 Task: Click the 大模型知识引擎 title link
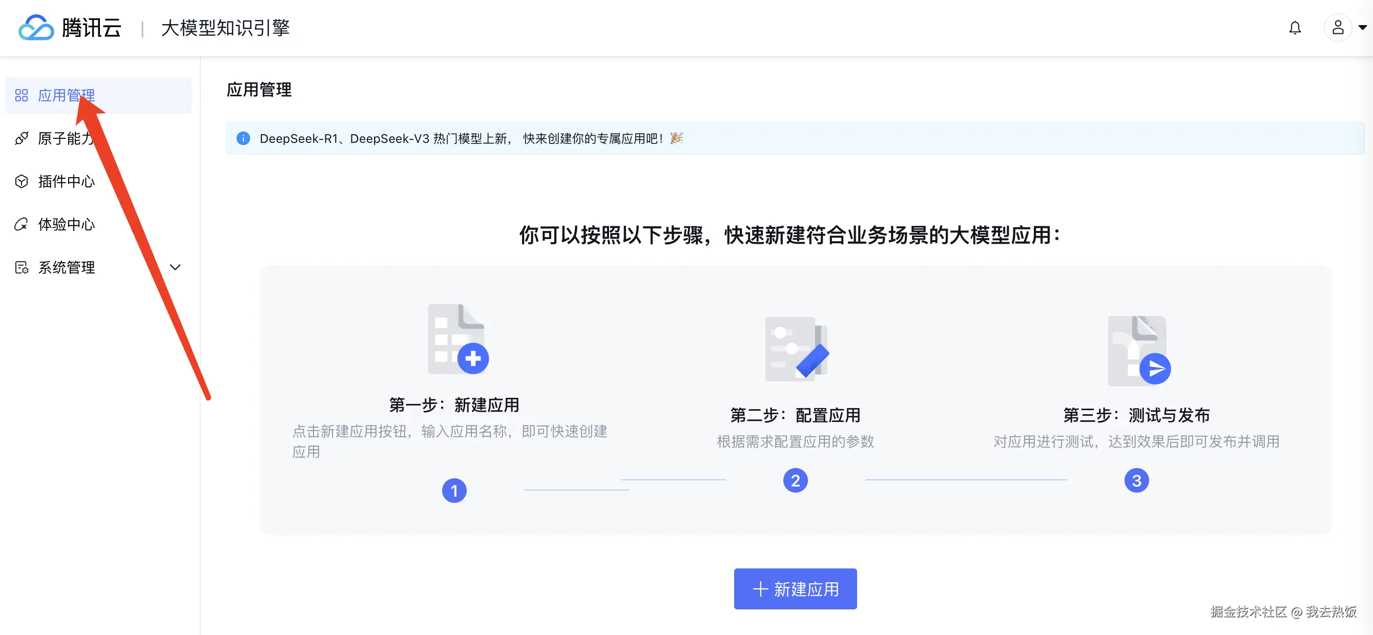point(225,28)
